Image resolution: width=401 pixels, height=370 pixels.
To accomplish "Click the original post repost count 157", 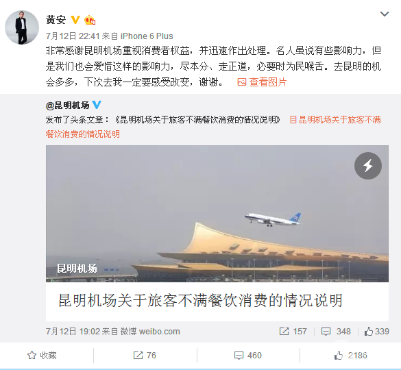I will pos(293,332).
